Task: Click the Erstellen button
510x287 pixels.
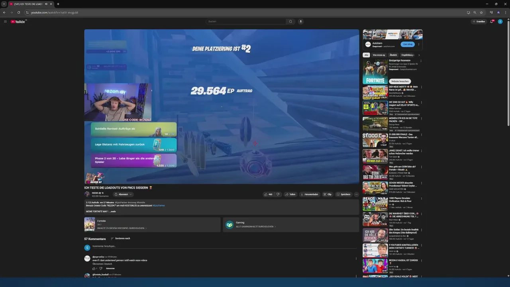Action: tap(479, 22)
